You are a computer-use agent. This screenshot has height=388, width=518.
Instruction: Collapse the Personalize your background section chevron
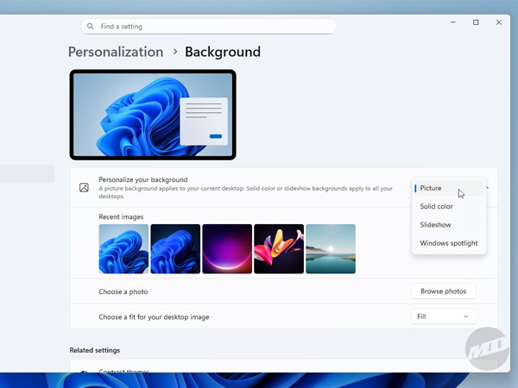pos(489,187)
